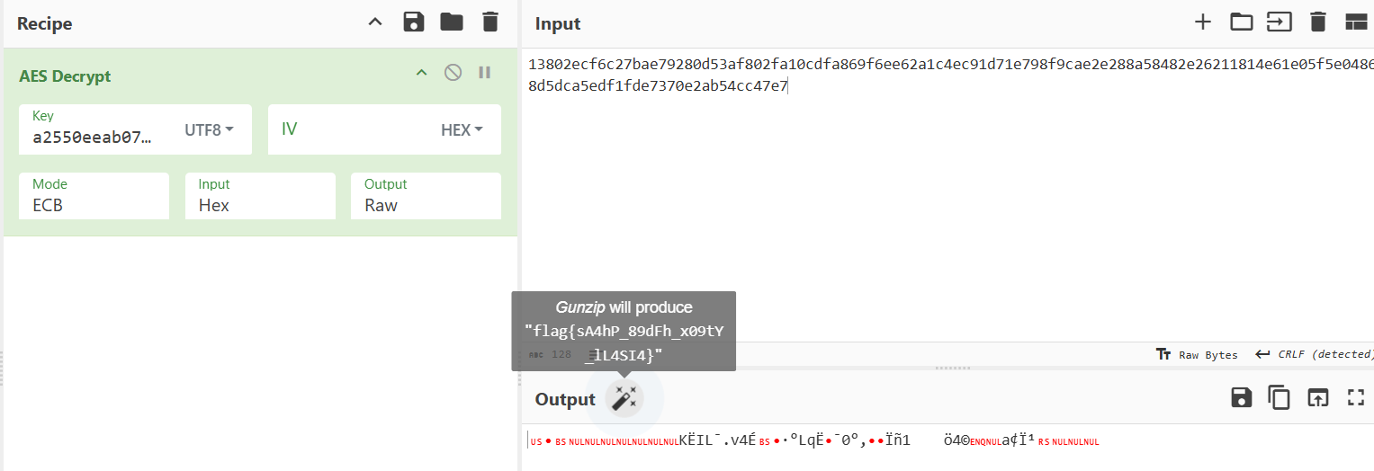1374x471 pixels.
Task: Apply magic wand Gunzip suggestion
Action: (624, 398)
